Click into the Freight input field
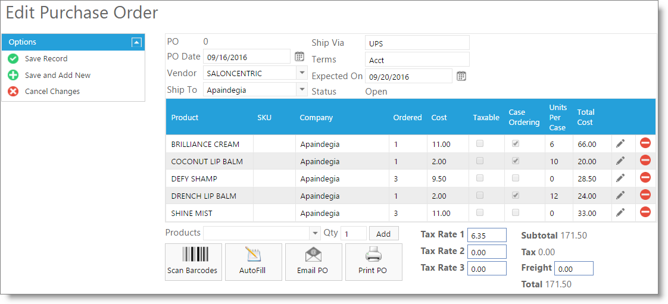668x304 pixels. pos(575,268)
